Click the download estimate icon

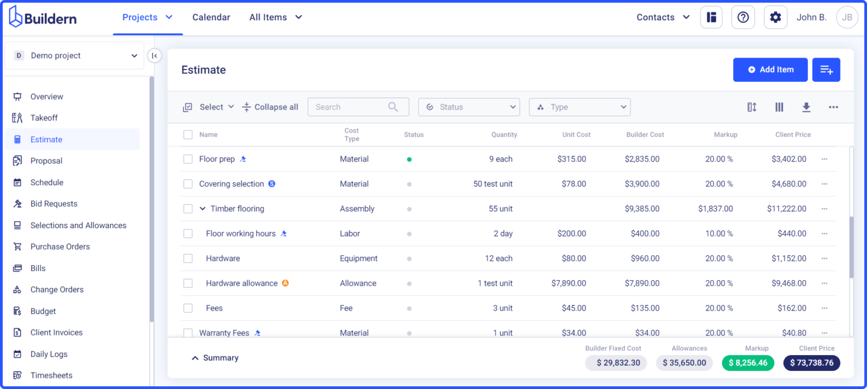(806, 107)
